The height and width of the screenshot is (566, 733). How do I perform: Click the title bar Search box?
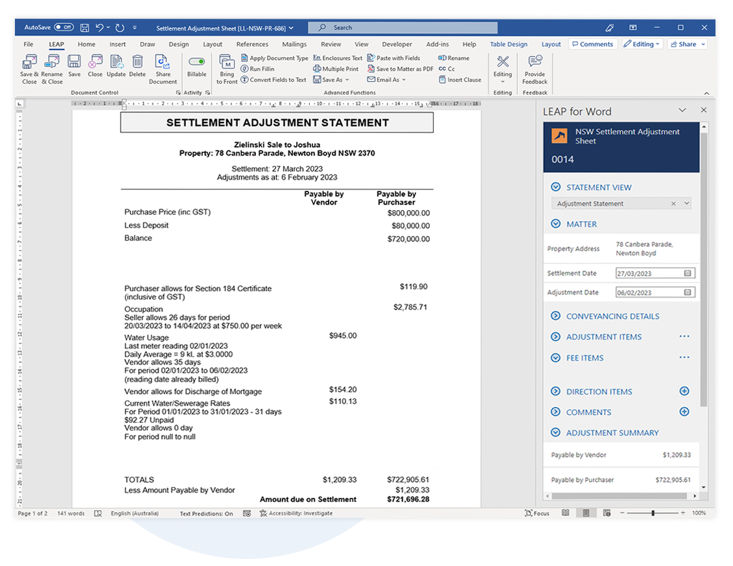click(402, 28)
